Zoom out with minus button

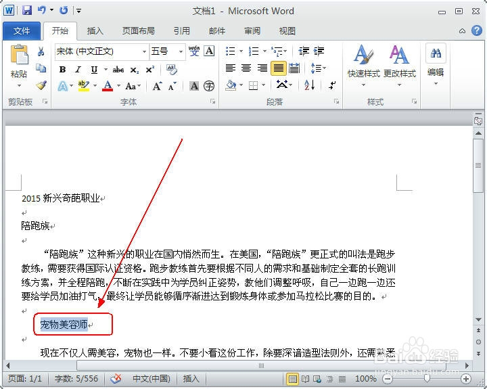tap(387, 379)
